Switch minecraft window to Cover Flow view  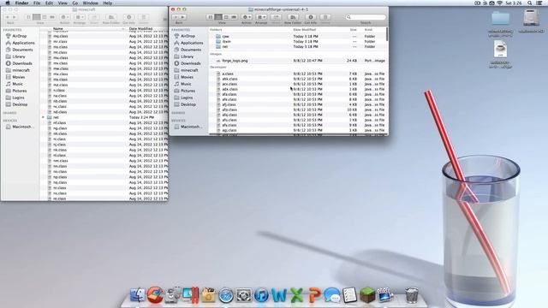(x=52, y=17)
